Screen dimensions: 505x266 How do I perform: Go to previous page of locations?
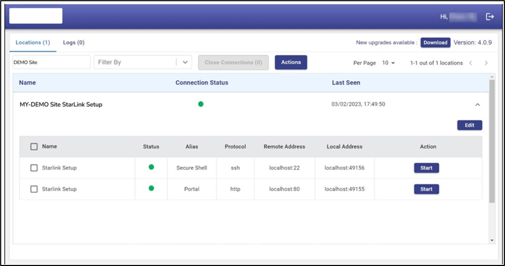(470, 63)
